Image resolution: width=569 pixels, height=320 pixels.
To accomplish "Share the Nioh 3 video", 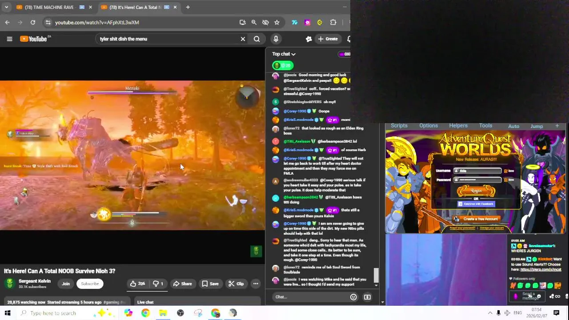I will click(x=182, y=284).
